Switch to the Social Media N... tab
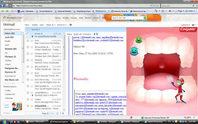This screenshot has height=124, width=198. [45, 11]
